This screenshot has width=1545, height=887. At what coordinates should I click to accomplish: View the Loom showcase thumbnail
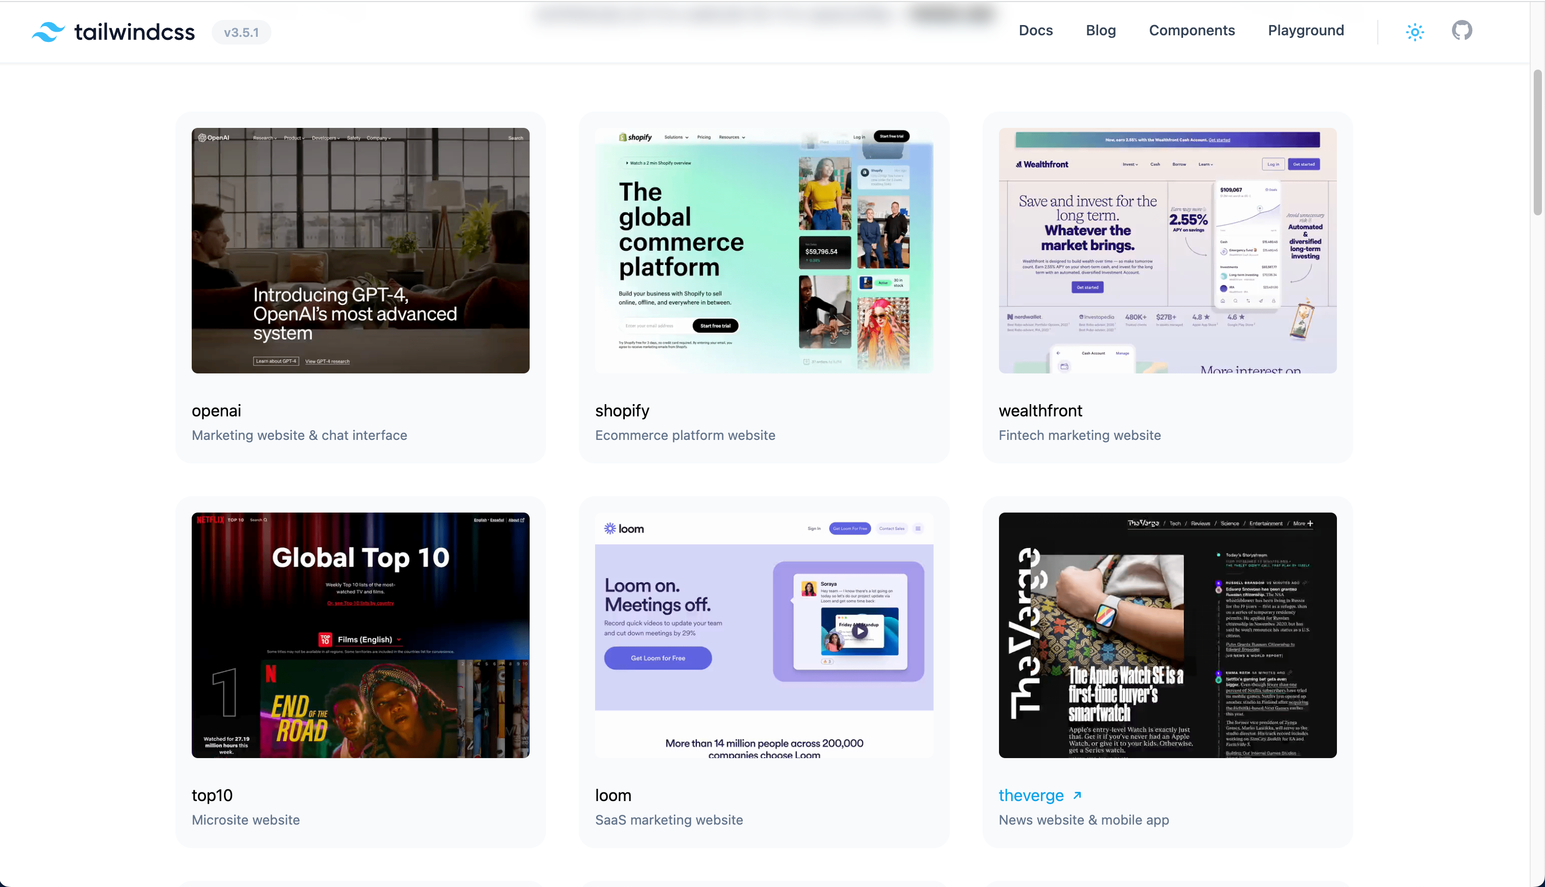[763, 635]
